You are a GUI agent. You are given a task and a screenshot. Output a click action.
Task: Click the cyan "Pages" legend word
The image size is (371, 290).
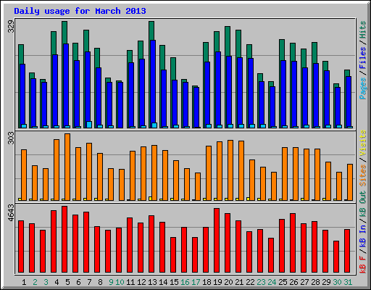pyautogui.click(x=362, y=88)
